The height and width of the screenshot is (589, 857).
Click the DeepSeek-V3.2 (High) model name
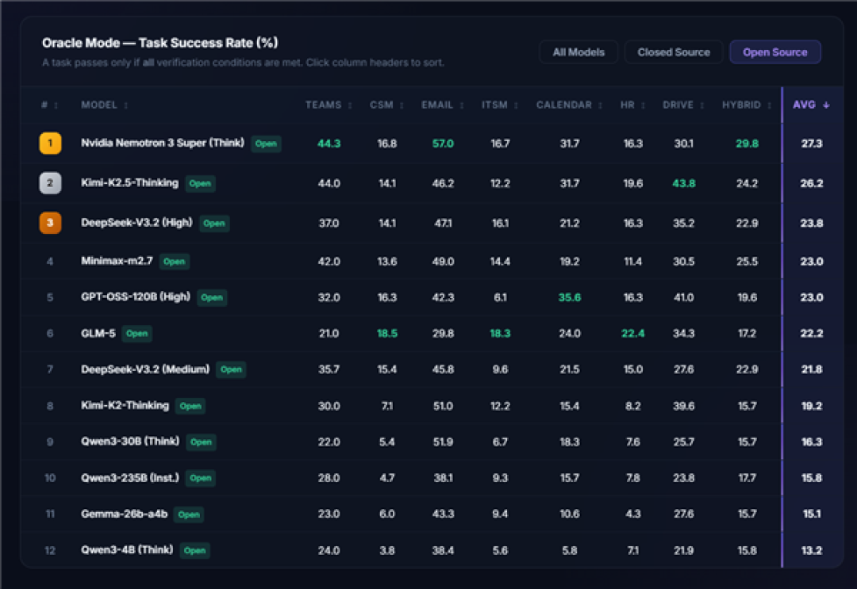coord(136,223)
